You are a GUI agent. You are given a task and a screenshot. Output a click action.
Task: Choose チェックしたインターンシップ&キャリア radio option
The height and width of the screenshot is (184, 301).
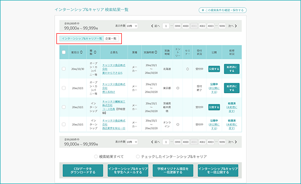click(x=138, y=156)
